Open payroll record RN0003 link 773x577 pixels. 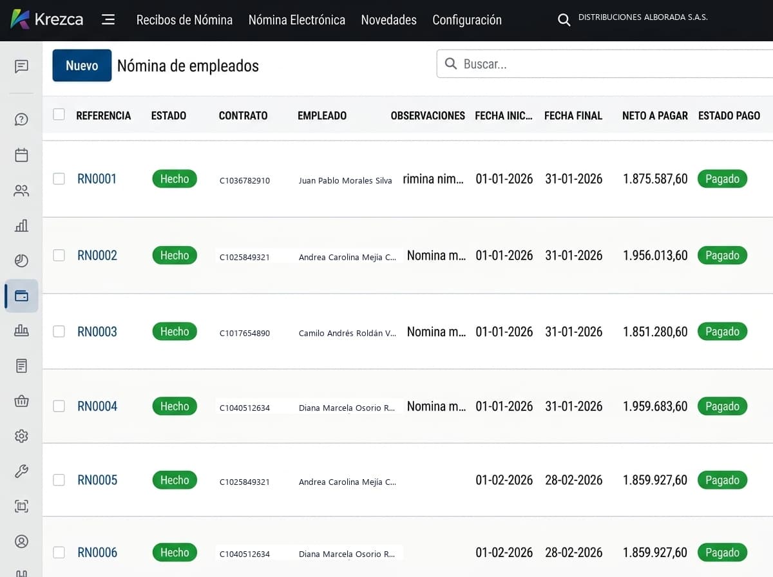tap(97, 332)
